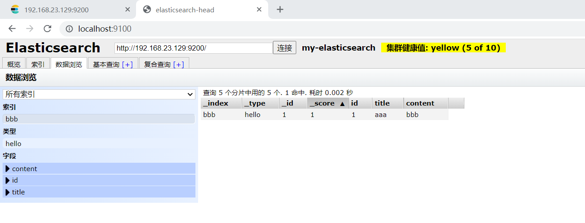Viewport: 585px width, 223px height.
Task: Click the cluster health yellow status badge
Action: click(443, 48)
